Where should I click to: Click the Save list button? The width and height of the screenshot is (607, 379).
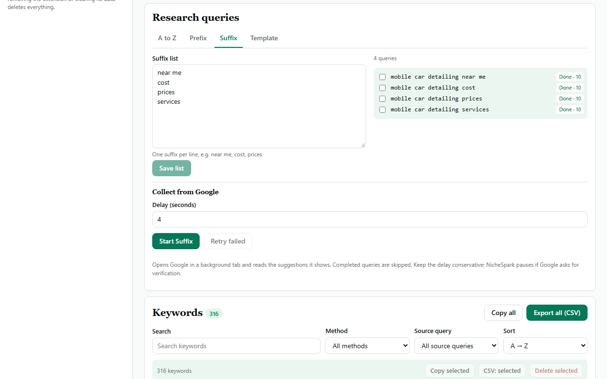(172, 168)
